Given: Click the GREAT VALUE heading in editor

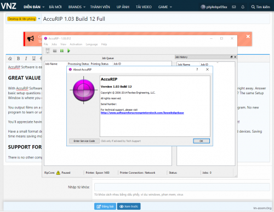Looking at the screenshot, I should (x=24, y=78).
